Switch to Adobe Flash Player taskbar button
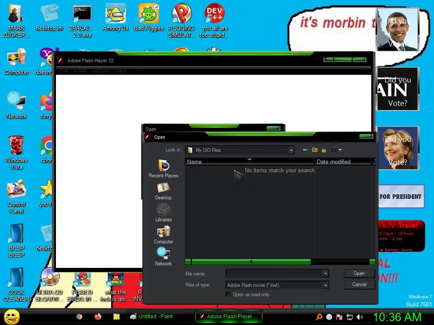Image resolution: width=434 pixels, height=325 pixels. 228,317
